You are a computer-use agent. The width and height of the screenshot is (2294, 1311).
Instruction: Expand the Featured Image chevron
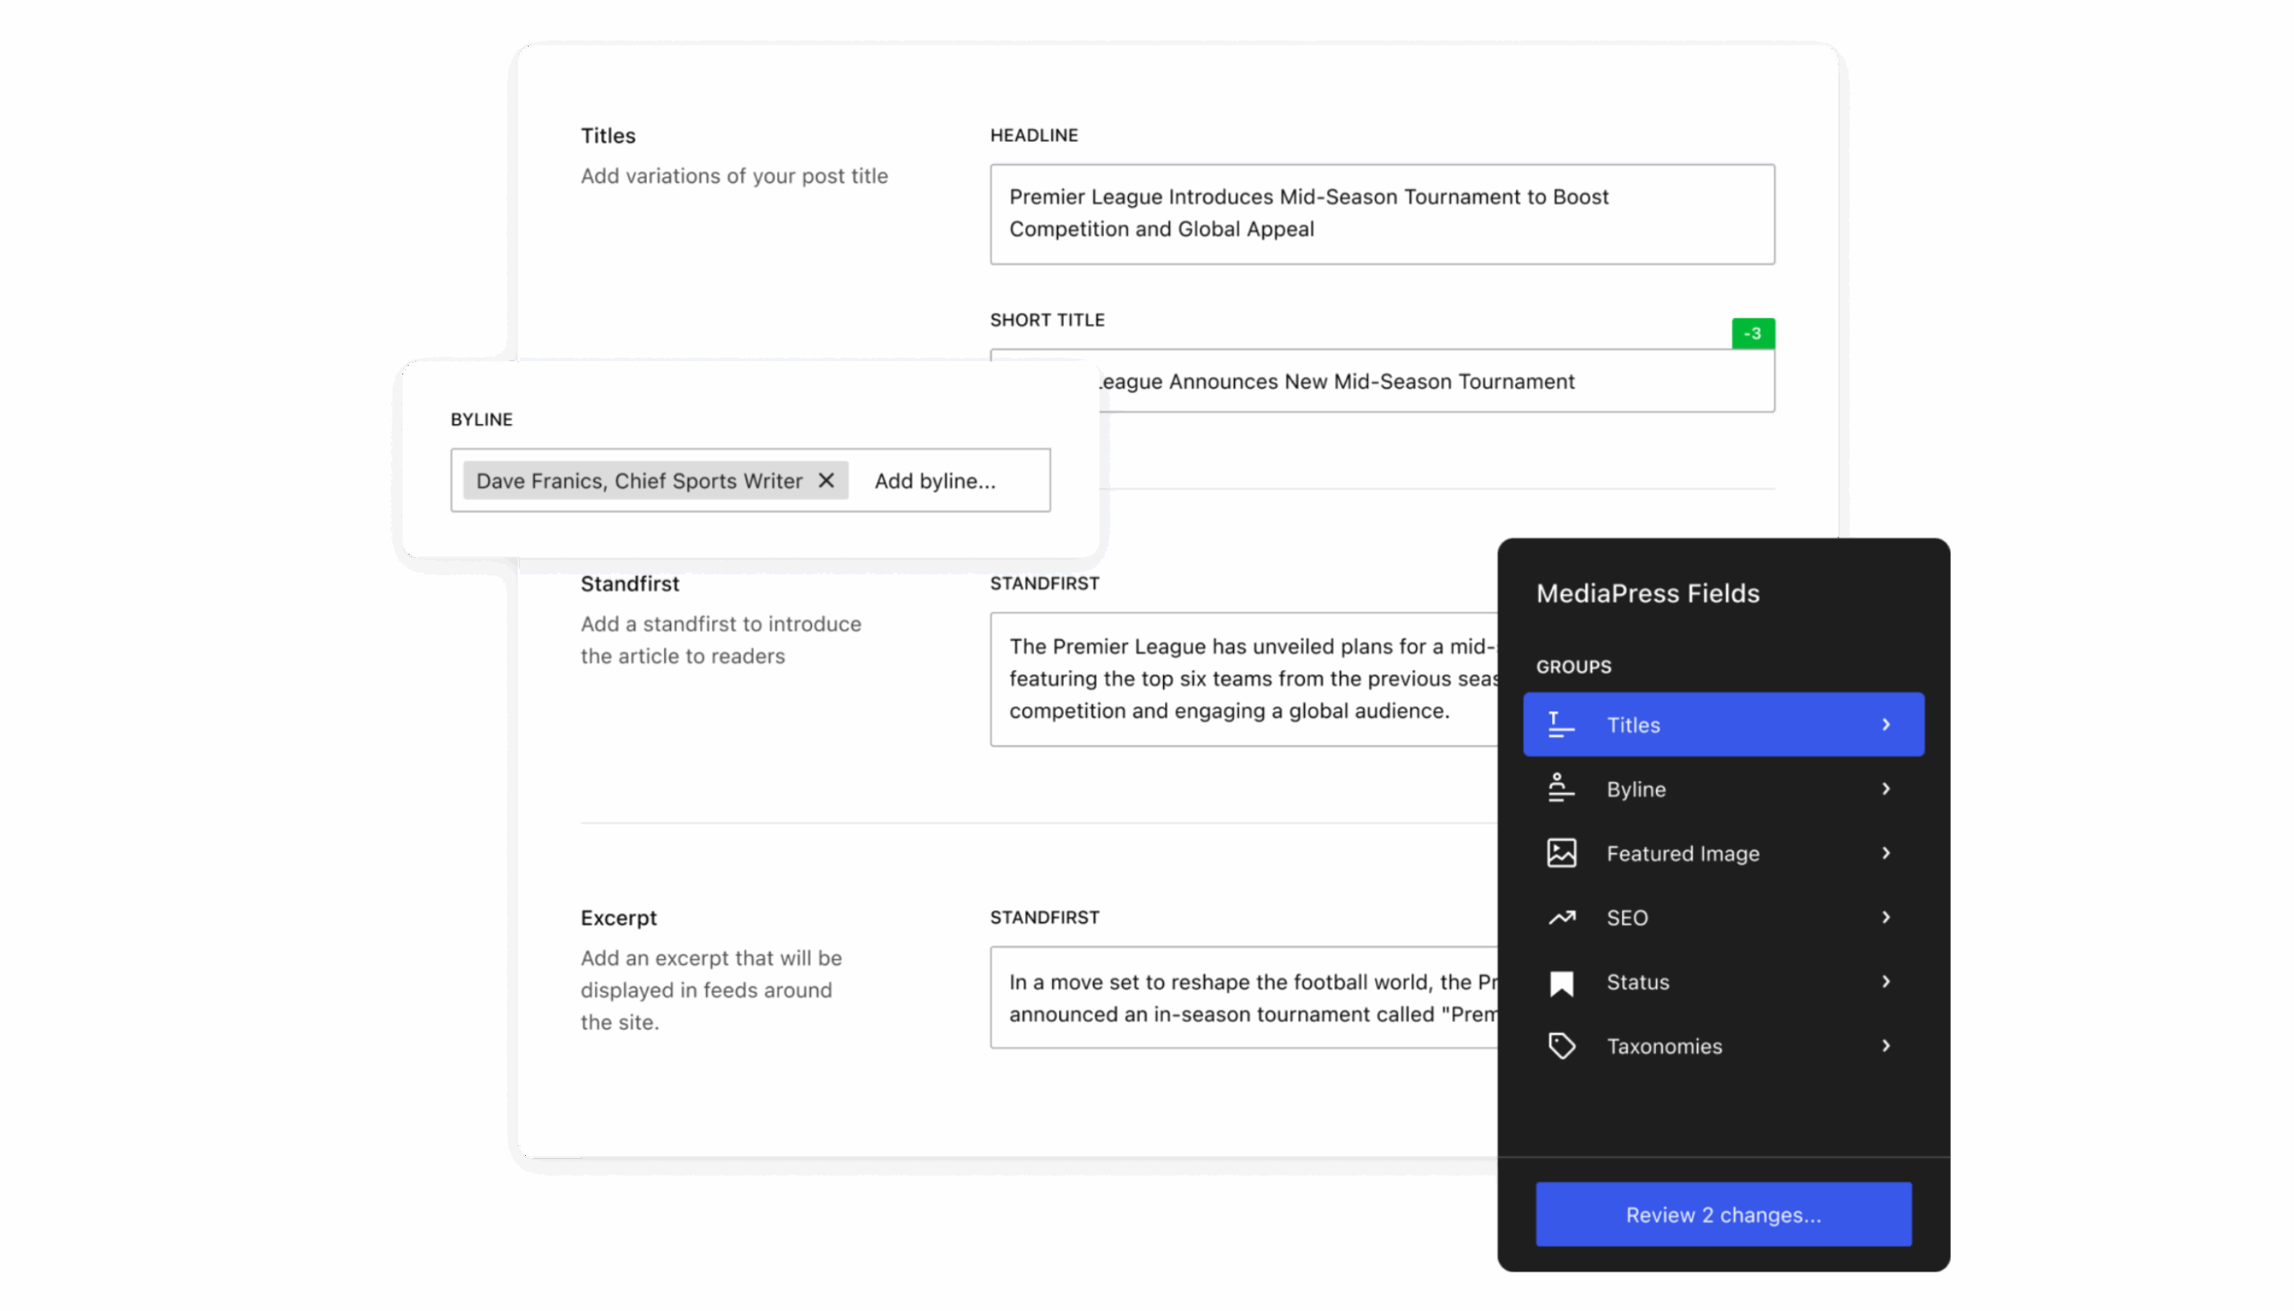tap(1885, 853)
